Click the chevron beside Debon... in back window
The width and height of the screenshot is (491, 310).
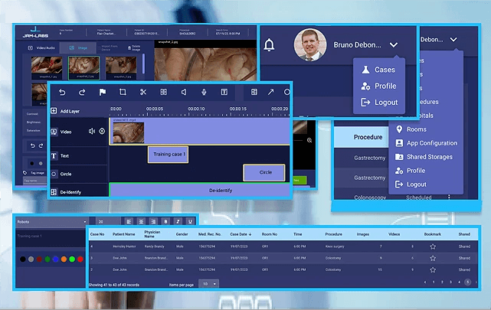coord(453,39)
